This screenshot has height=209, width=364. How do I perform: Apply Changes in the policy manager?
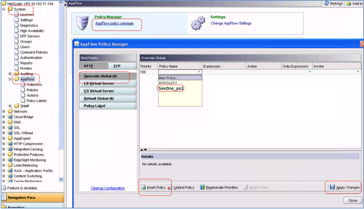pos(345,187)
